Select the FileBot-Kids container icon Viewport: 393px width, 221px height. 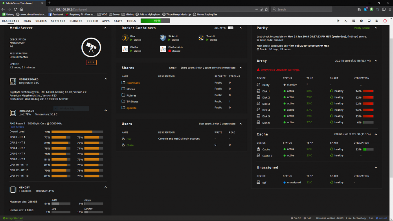[x=163, y=49]
